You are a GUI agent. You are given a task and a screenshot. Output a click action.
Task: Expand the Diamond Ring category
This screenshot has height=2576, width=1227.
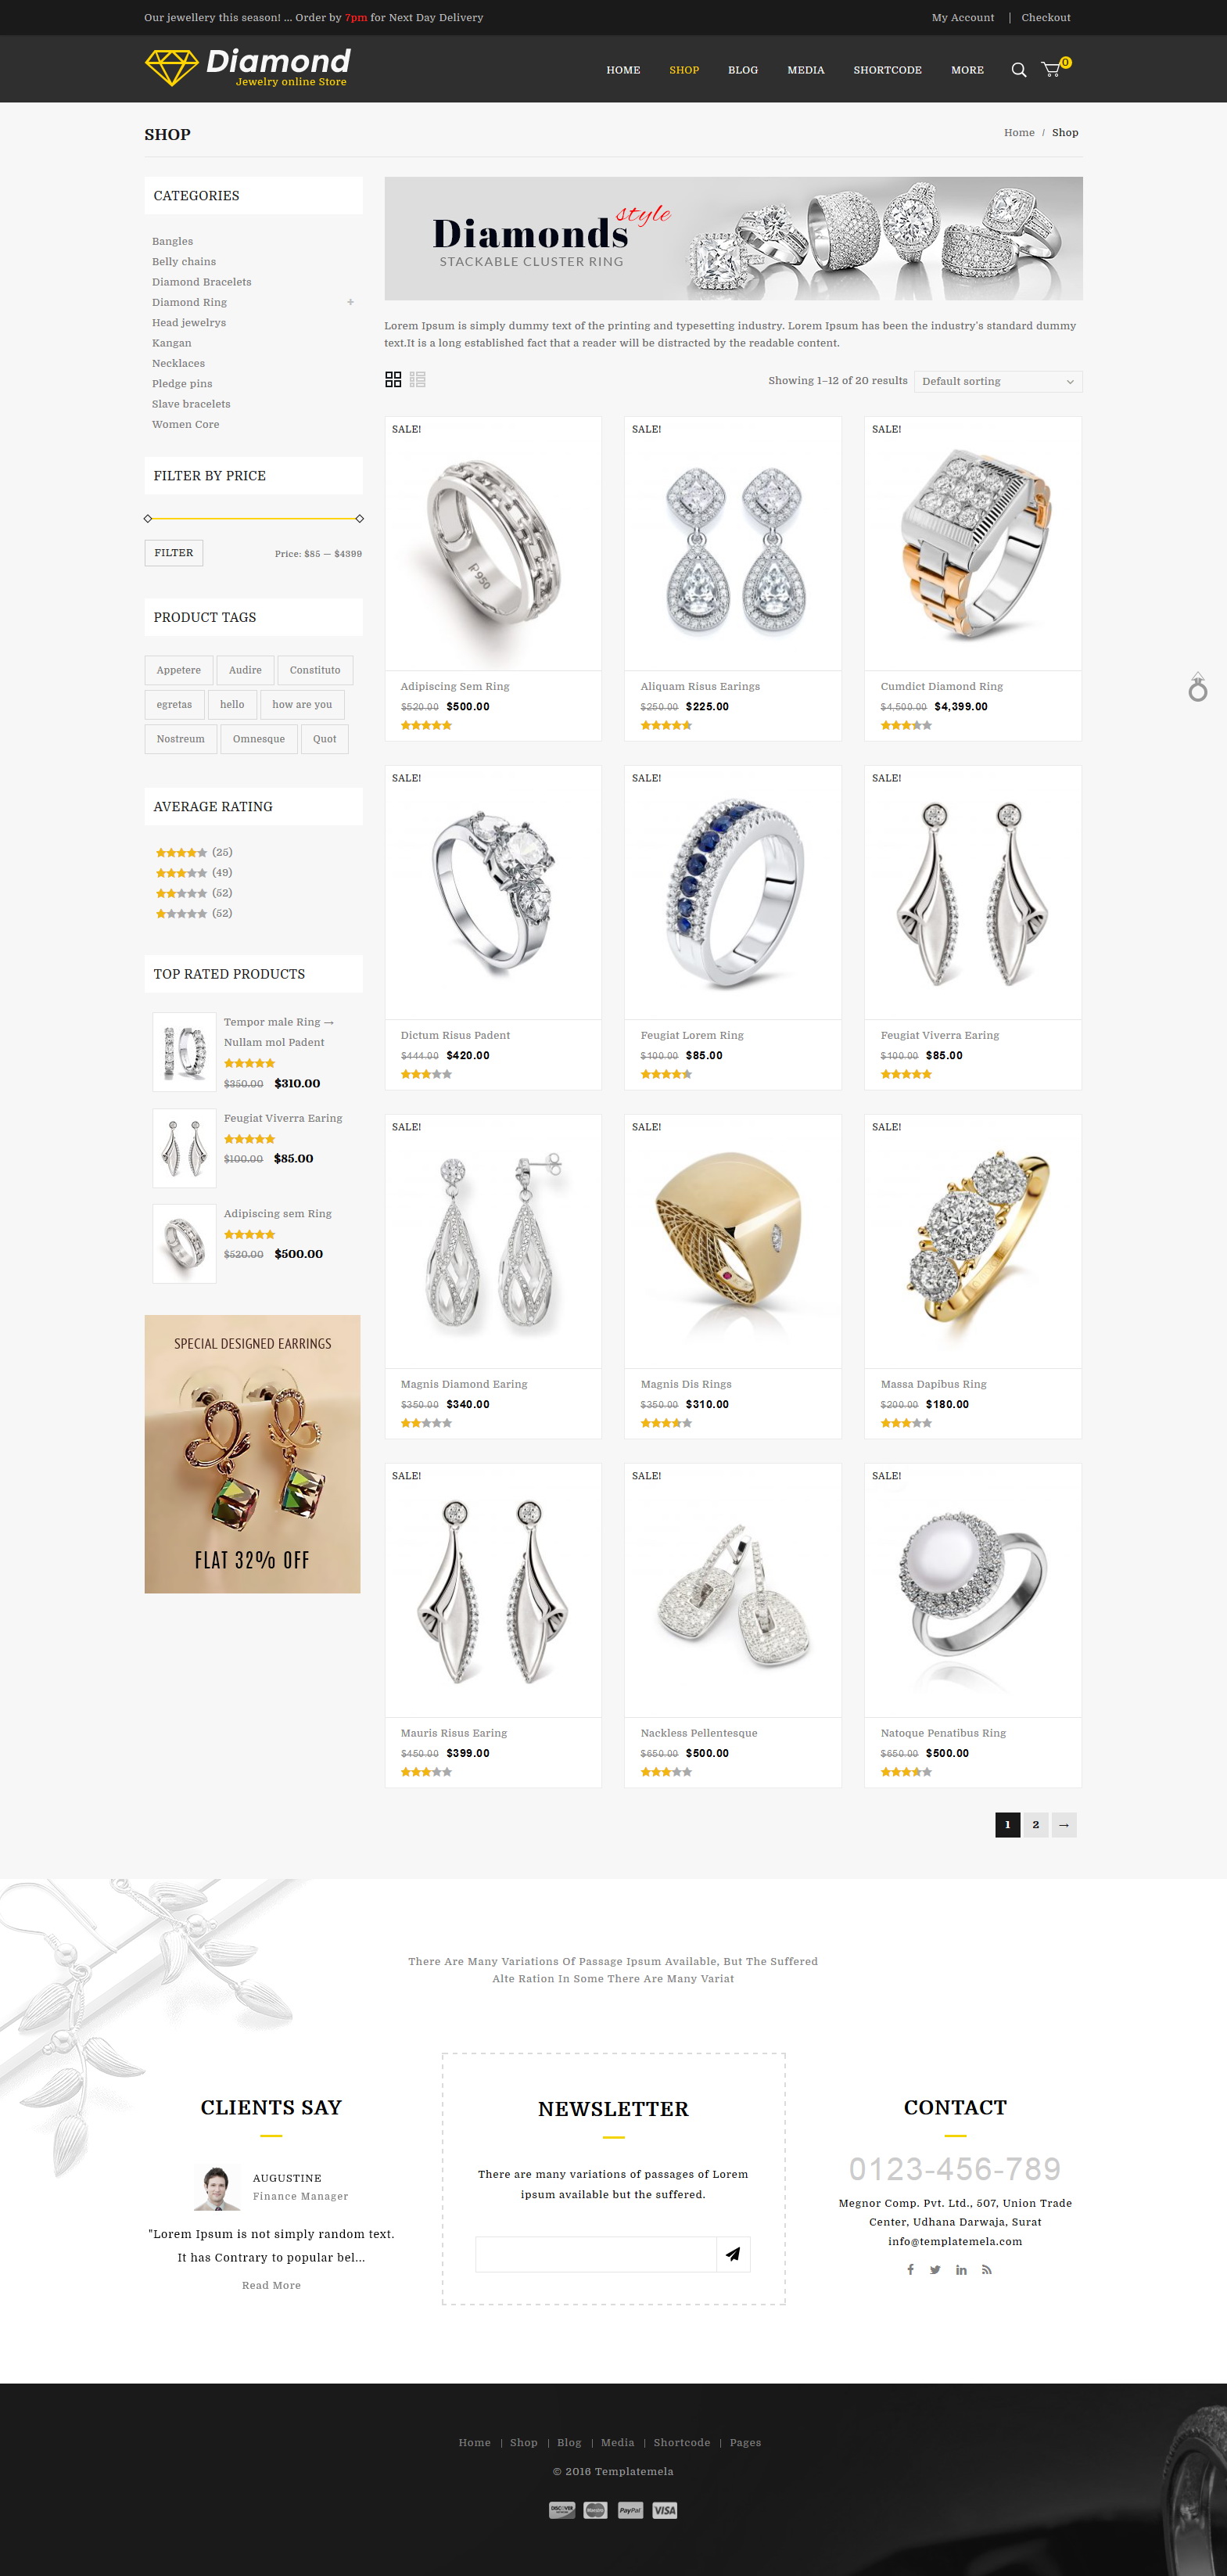[350, 302]
